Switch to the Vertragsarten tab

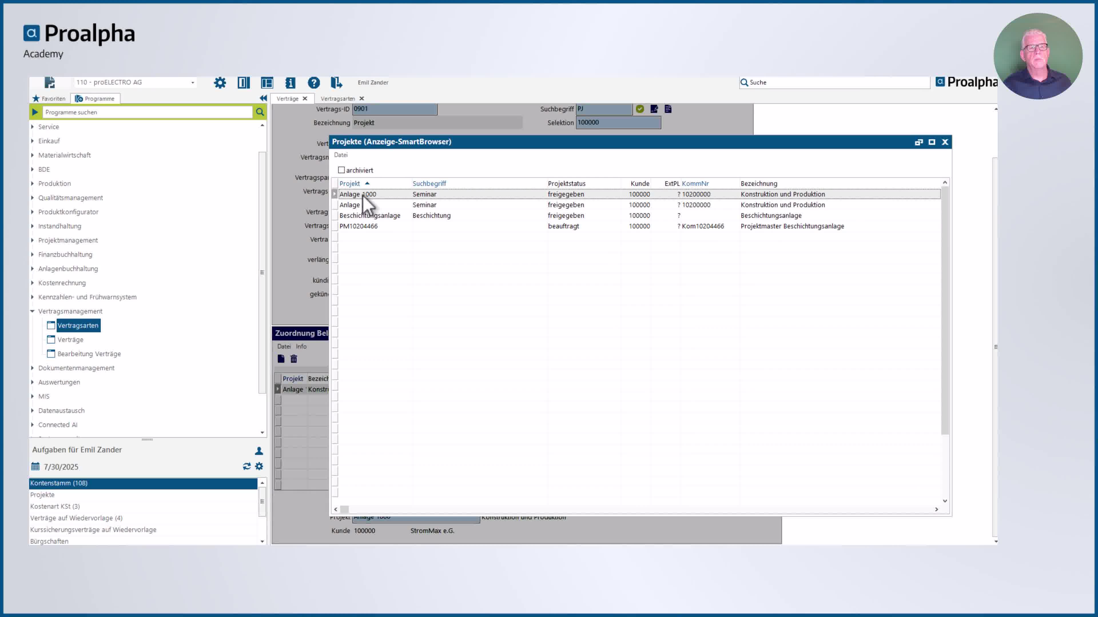[x=338, y=98]
